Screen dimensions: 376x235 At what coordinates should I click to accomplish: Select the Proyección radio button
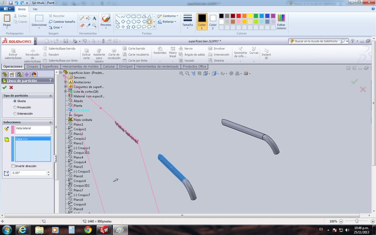(x=15, y=108)
